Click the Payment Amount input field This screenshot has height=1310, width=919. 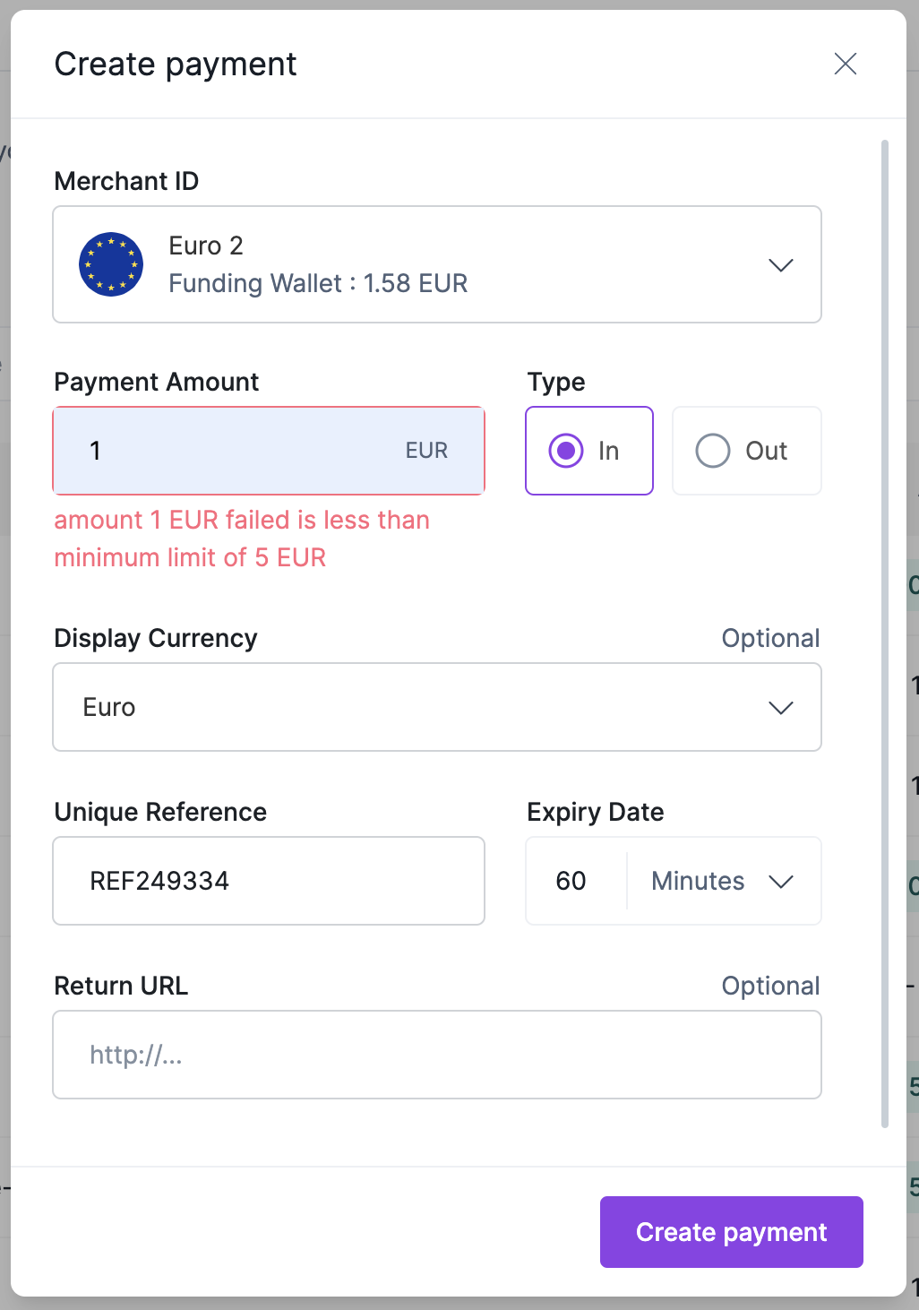point(269,451)
